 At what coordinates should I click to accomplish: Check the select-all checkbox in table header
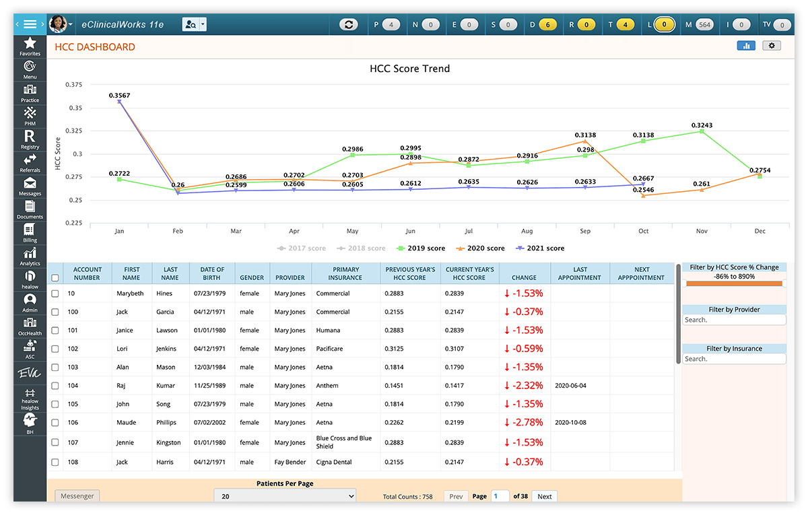pos(55,277)
